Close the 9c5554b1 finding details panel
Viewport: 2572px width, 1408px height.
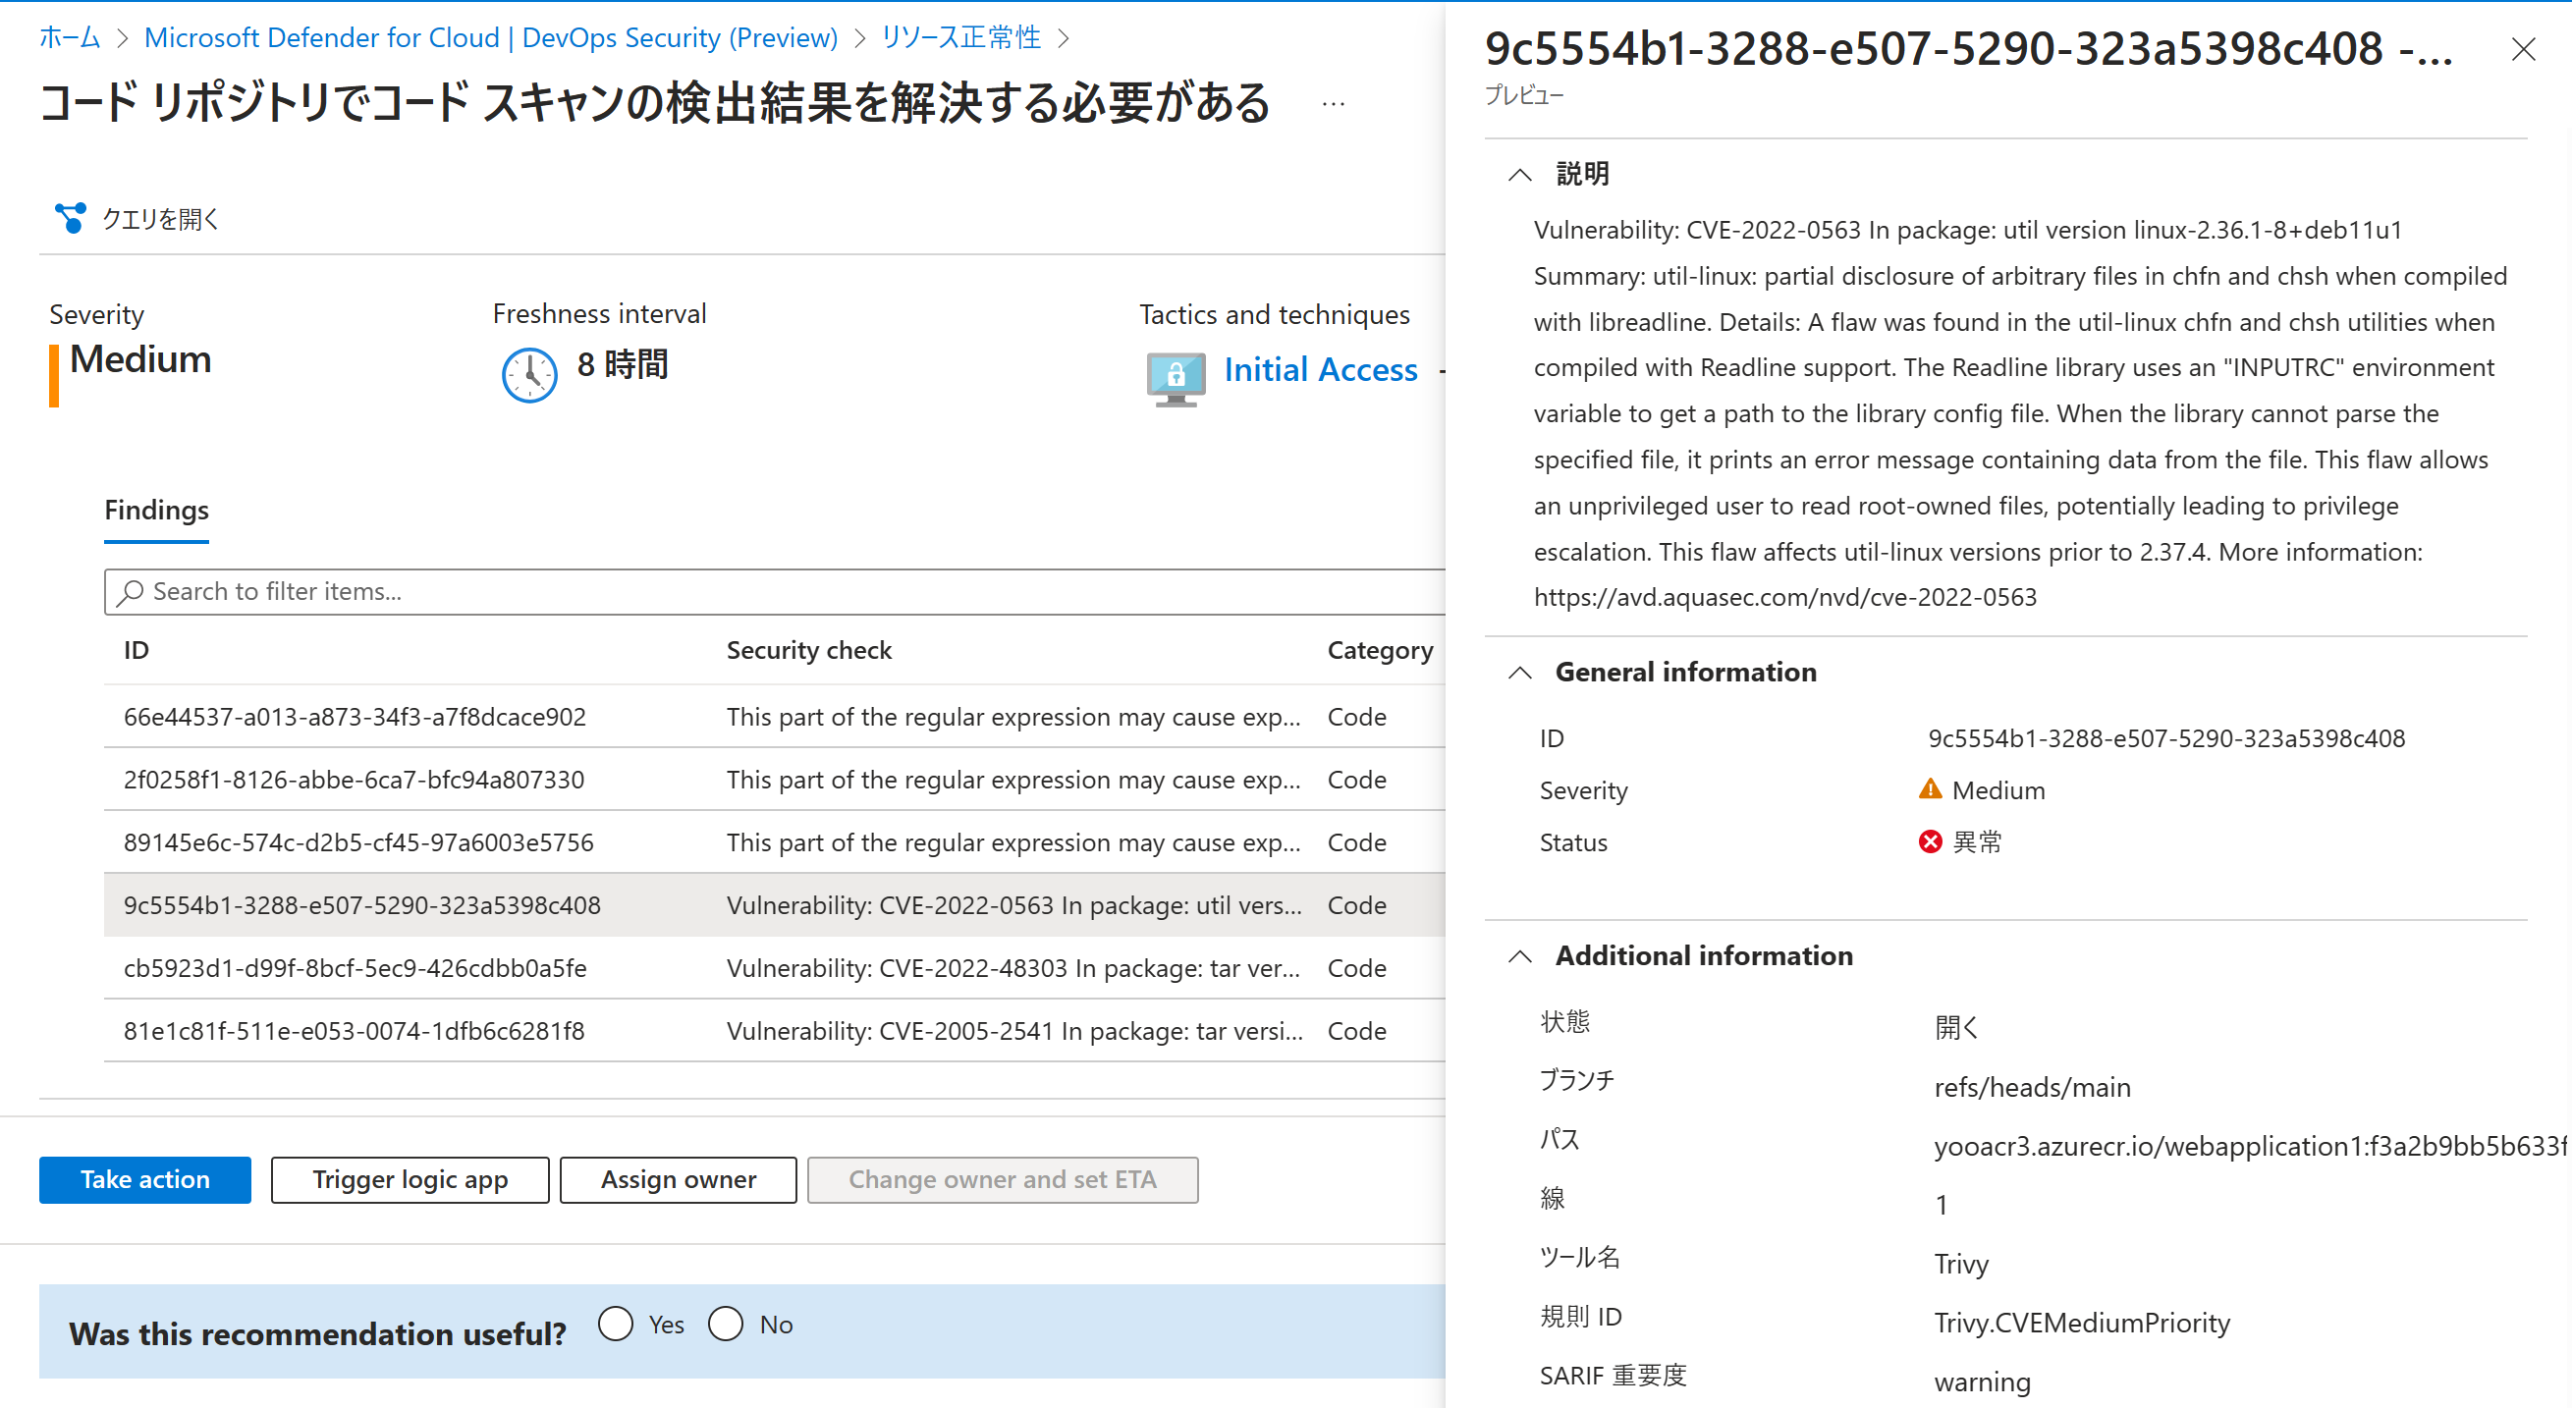2524,48
